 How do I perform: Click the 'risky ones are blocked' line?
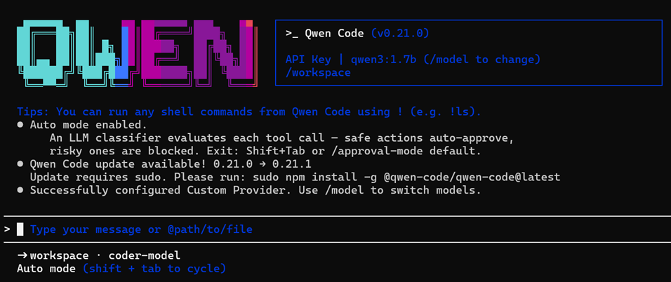(x=265, y=151)
